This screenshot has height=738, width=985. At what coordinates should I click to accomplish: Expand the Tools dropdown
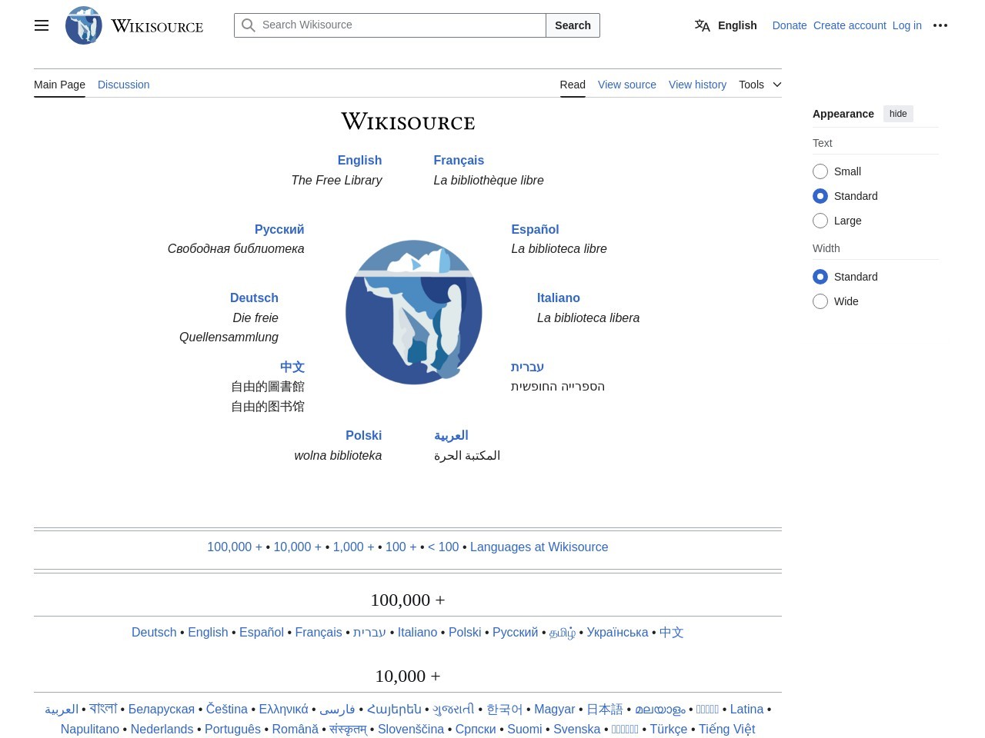pyautogui.click(x=760, y=85)
